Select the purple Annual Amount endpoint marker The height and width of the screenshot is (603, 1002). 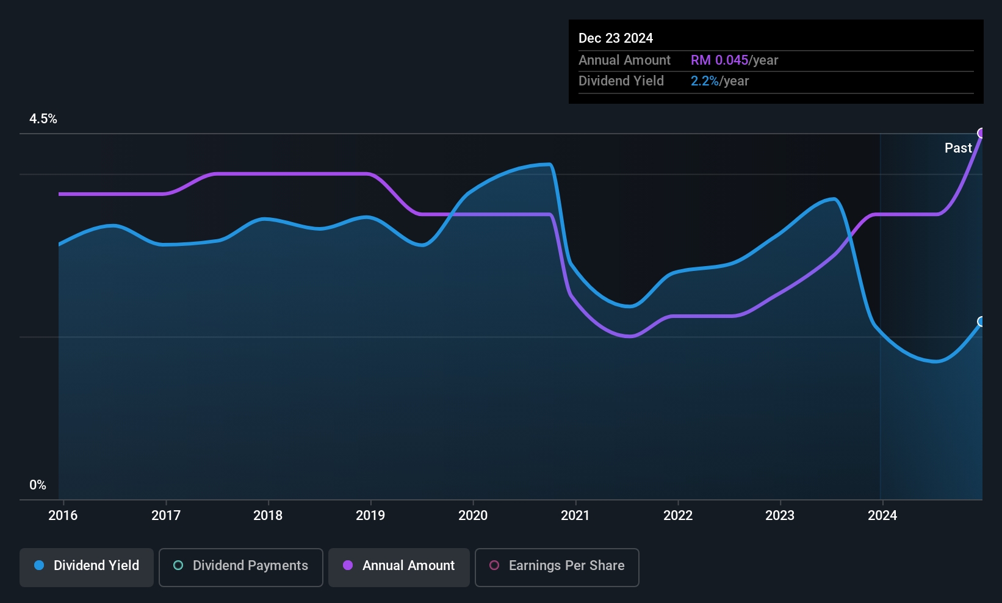click(982, 133)
